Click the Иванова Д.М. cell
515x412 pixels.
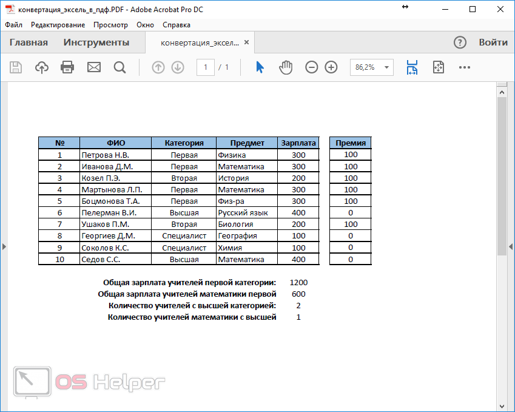tap(116, 167)
